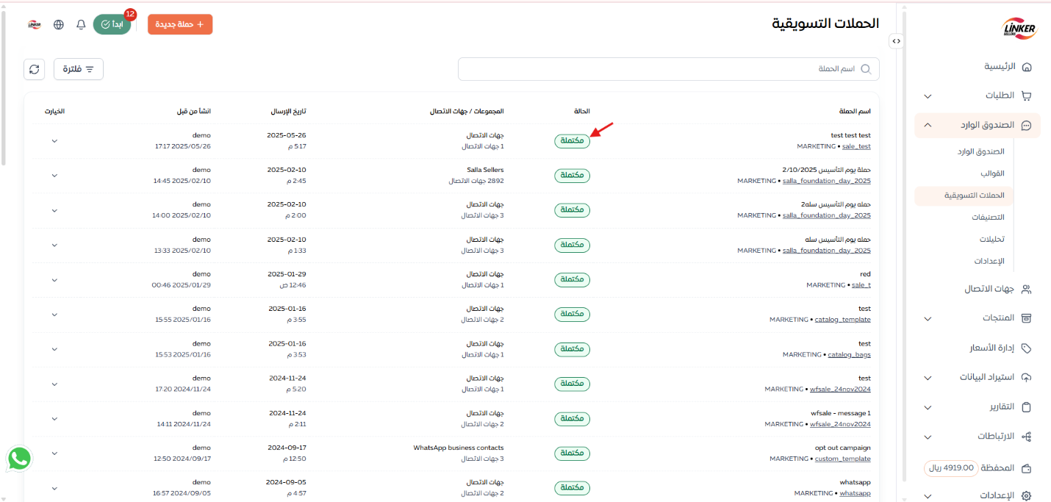Click the upload cloud icon for استيراد البيانات
The image size is (1051, 502).
tap(1027, 377)
